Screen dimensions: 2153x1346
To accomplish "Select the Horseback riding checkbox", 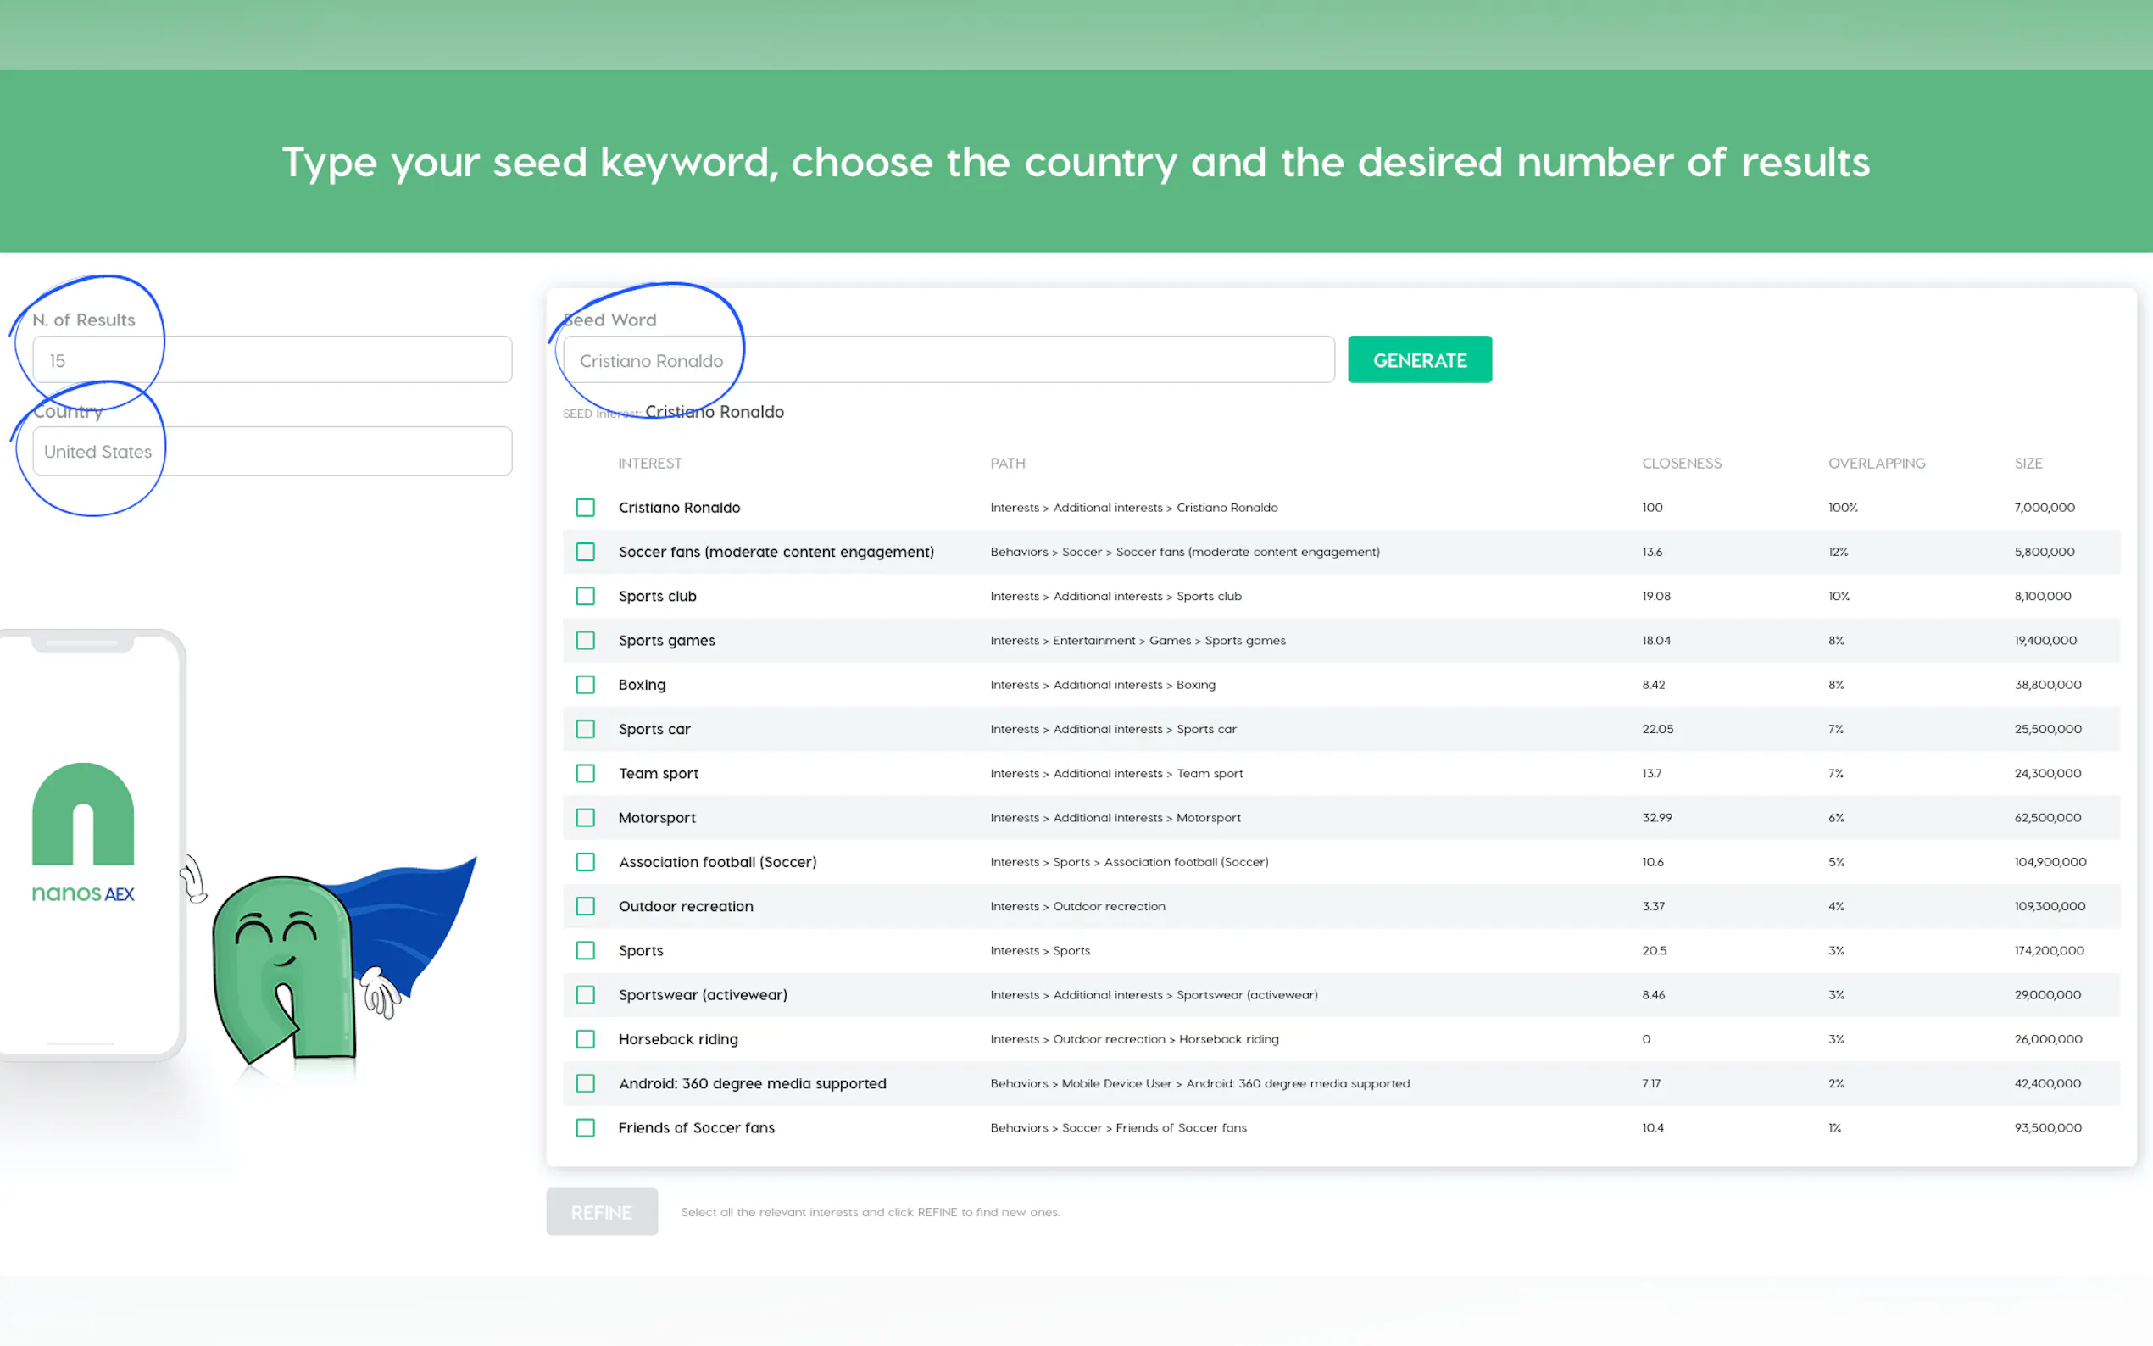I will tap(585, 1039).
